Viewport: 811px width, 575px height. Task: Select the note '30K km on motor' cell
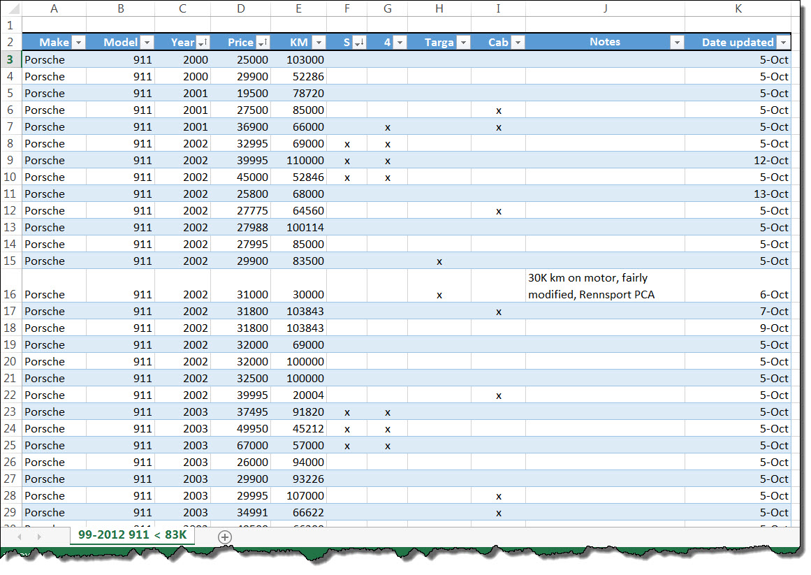coord(605,286)
